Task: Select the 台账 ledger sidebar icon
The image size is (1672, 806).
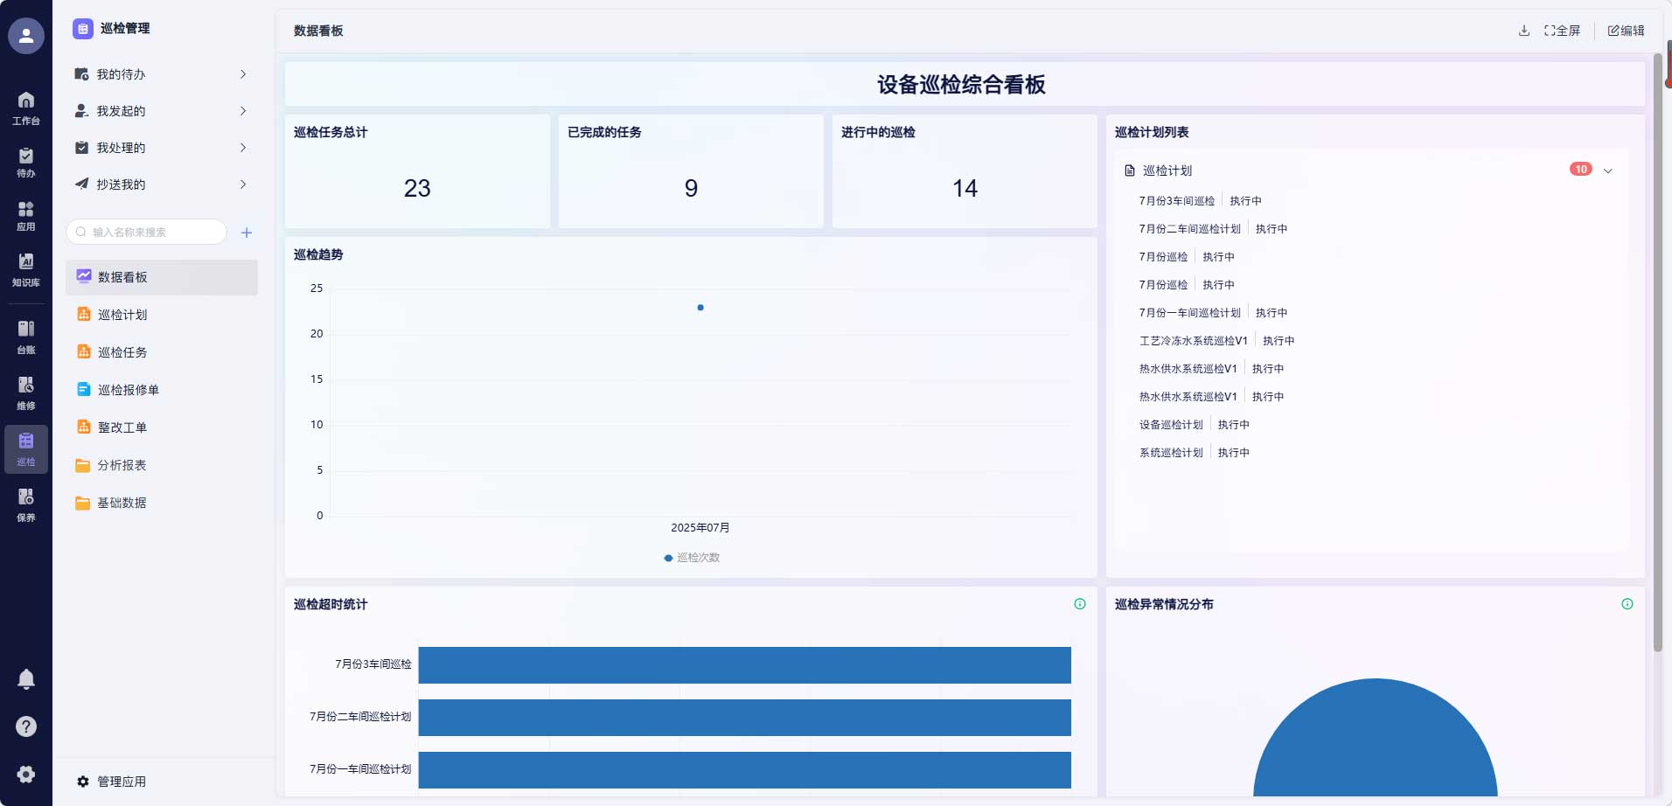Action: click(x=25, y=336)
